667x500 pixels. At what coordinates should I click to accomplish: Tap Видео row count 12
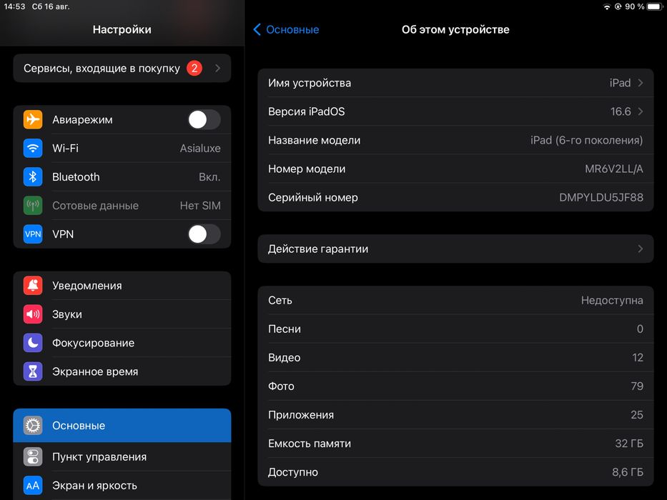click(638, 358)
